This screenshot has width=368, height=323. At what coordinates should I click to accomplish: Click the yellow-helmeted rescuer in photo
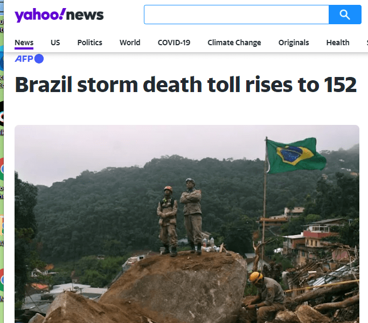coord(265,297)
